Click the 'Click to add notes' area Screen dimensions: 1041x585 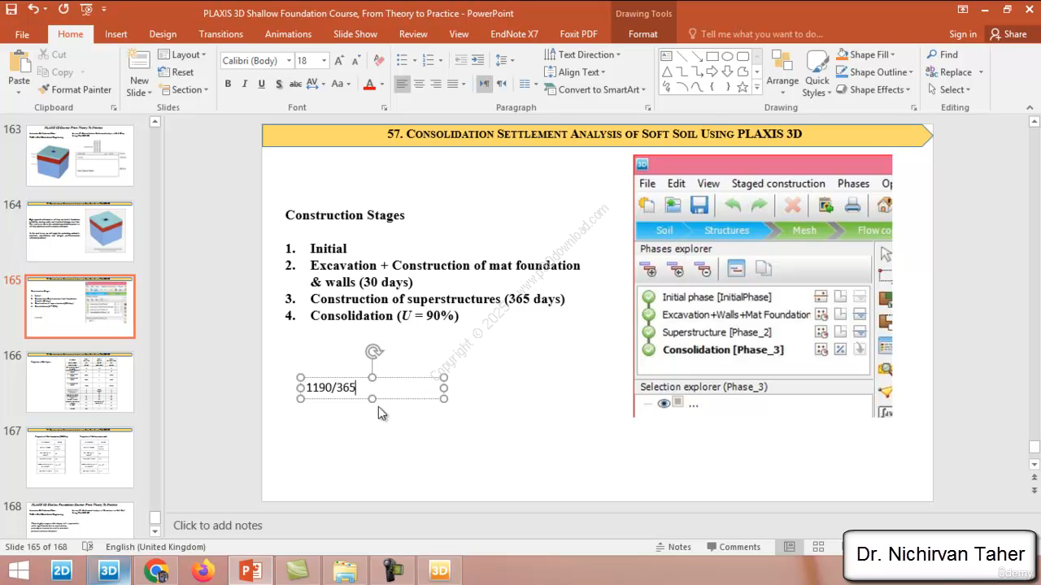(x=218, y=526)
